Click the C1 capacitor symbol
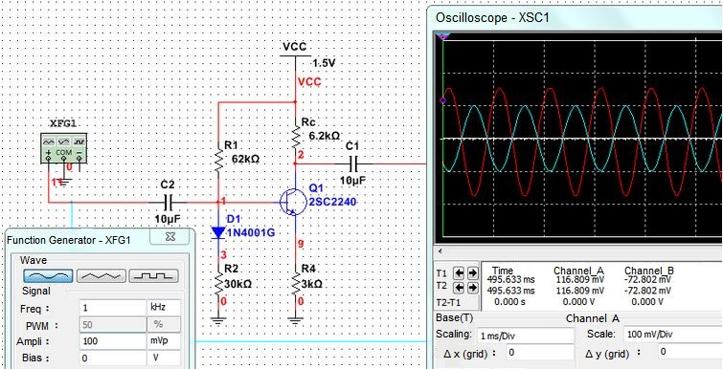Image resolution: width=723 pixels, height=369 pixels. [x=353, y=163]
